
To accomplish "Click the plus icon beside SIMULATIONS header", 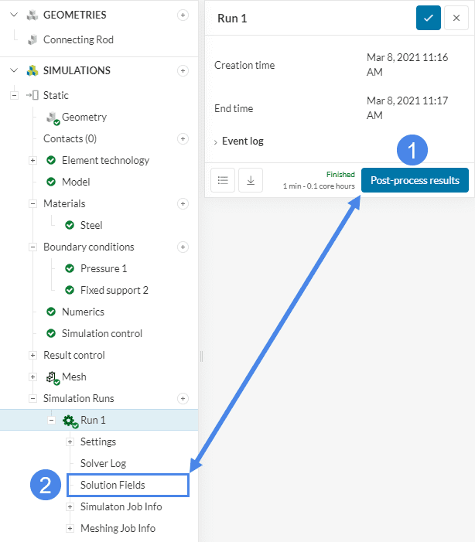I will coord(183,70).
